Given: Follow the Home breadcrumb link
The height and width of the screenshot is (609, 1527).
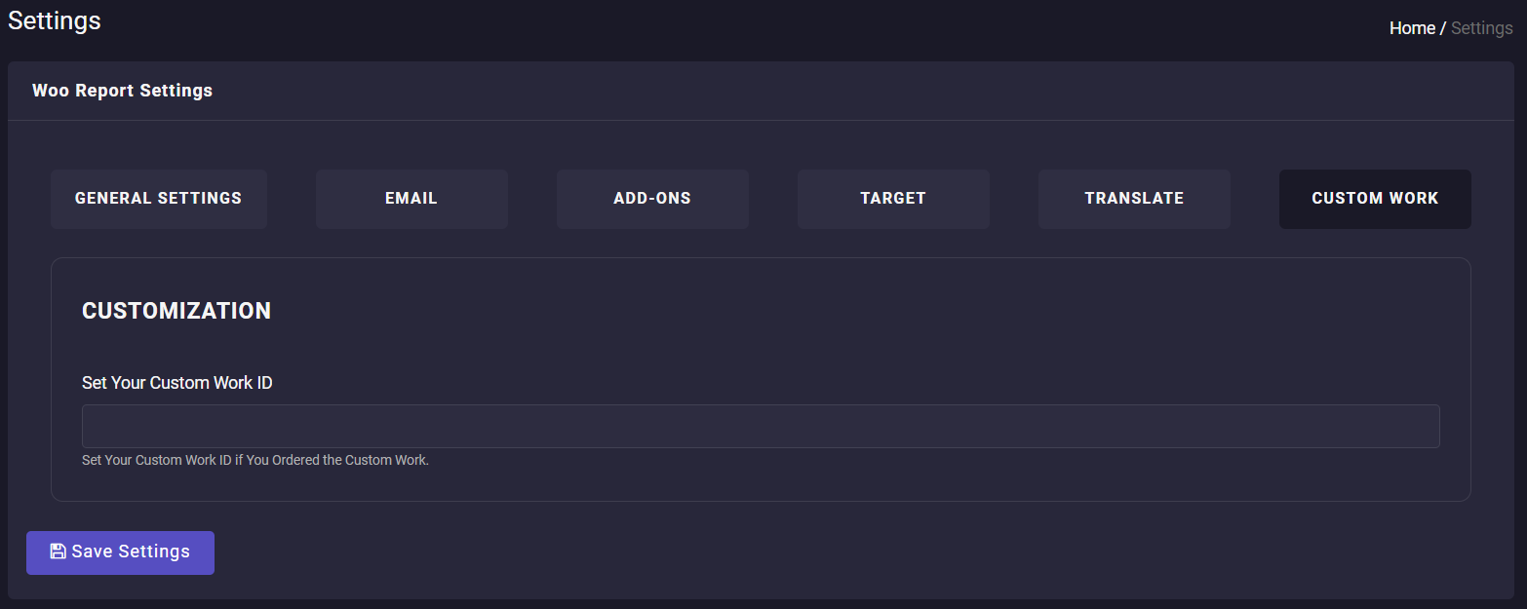Looking at the screenshot, I should pos(1411,28).
